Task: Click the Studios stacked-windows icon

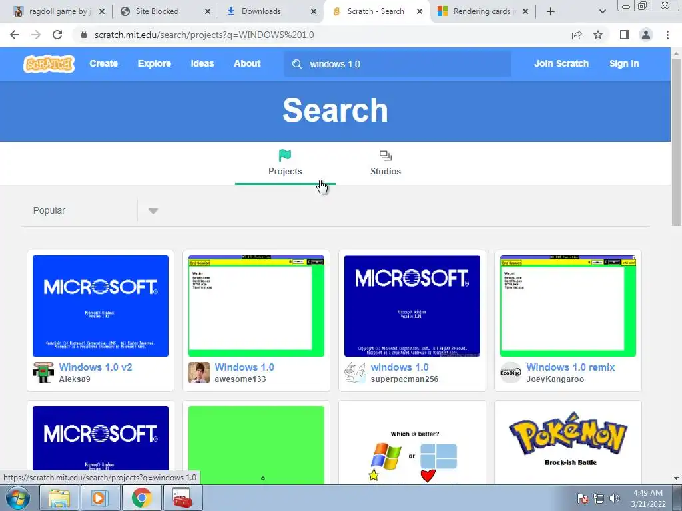Action: coord(386,156)
